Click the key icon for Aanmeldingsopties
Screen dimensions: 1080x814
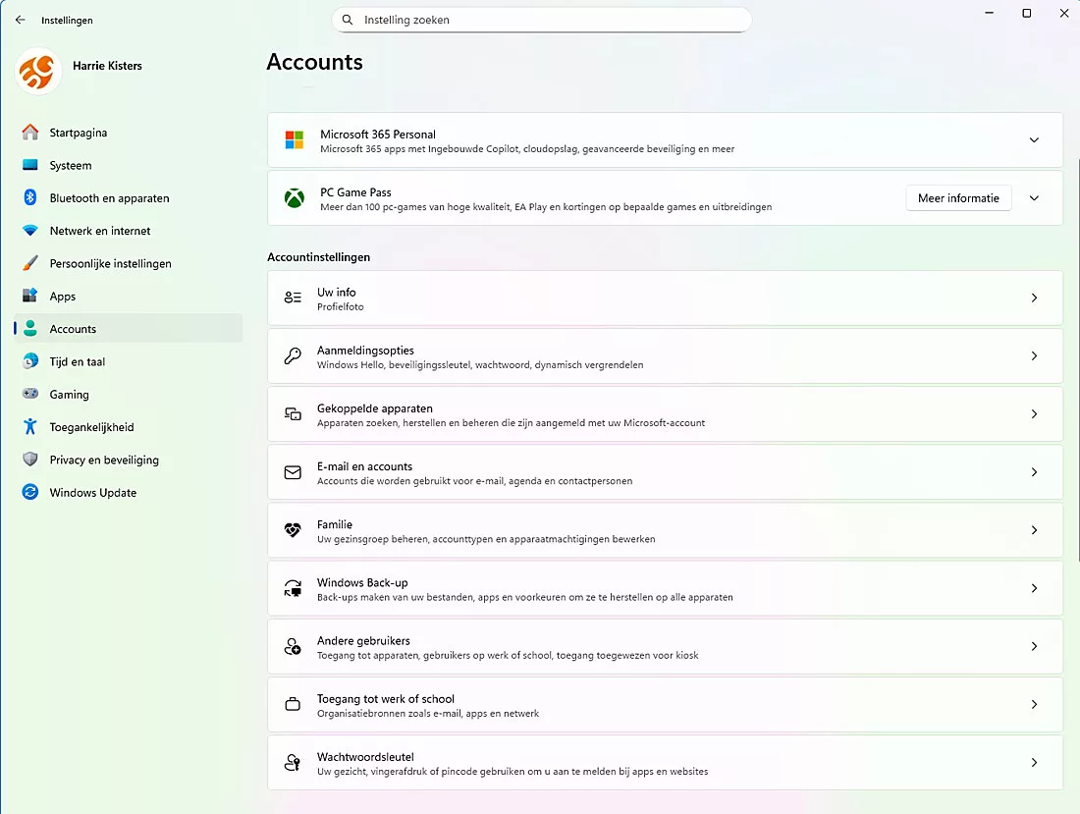tap(293, 356)
